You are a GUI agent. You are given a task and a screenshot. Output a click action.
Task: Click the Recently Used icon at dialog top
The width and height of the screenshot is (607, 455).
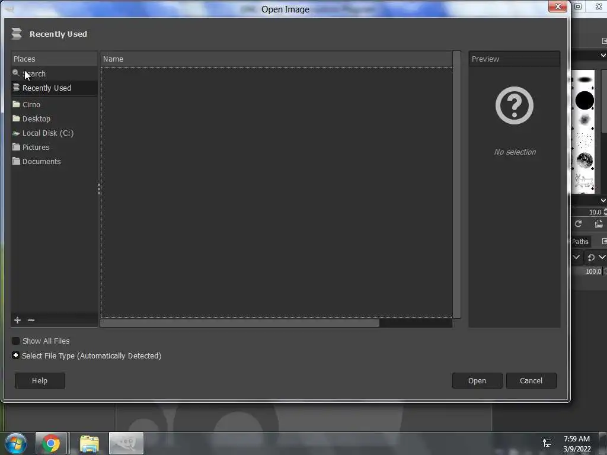[x=16, y=34]
